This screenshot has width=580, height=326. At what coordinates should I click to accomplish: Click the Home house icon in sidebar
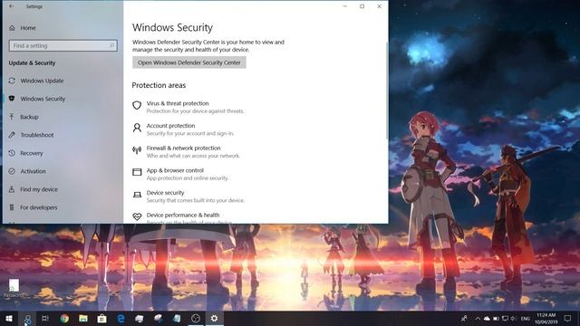click(12, 28)
